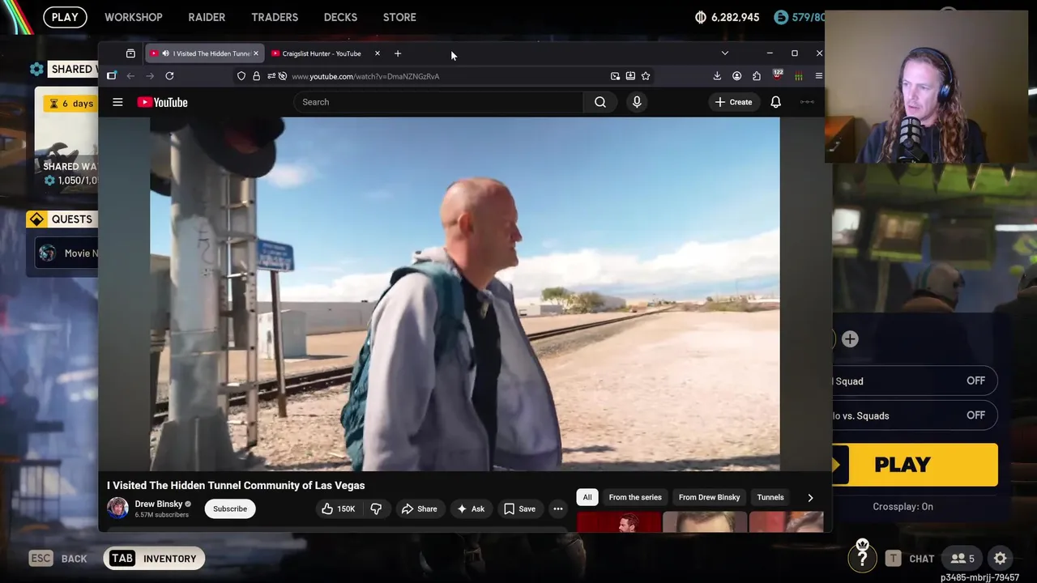1037x583 pixels.
Task: Click BACK button in game footer
Action: [x=58, y=559]
